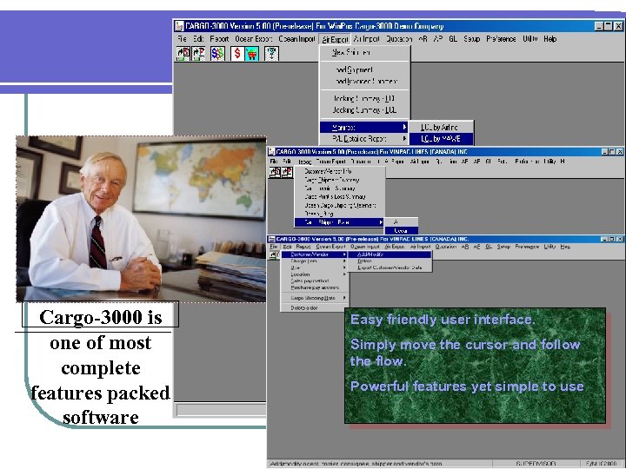Click the question-mark help toolbar icon
Viewport: 626px width, 469px height.
point(271,54)
